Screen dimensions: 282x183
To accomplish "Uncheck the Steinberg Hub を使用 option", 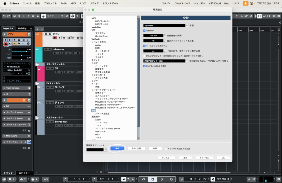I will tap(145, 66).
